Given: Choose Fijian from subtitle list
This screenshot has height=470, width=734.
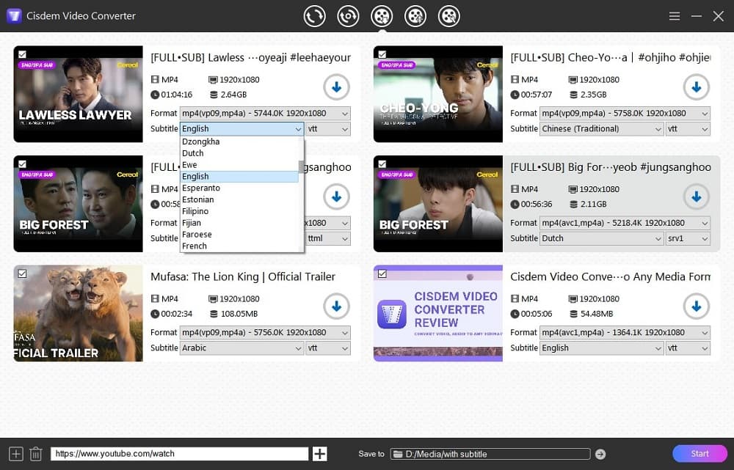Looking at the screenshot, I should tap(239, 223).
